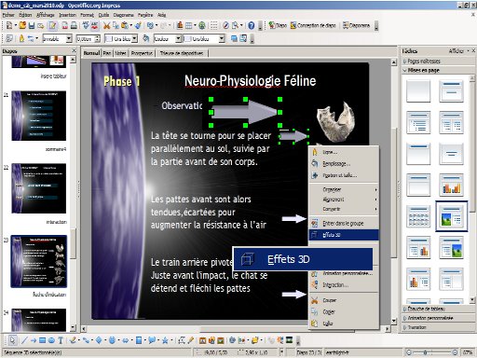Toggle the display grid icon
477x358 pixels.
coord(213,25)
